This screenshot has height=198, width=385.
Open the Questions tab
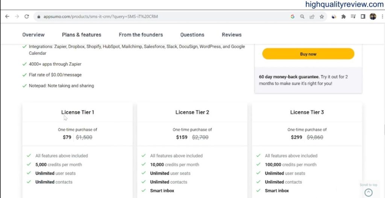(192, 35)
